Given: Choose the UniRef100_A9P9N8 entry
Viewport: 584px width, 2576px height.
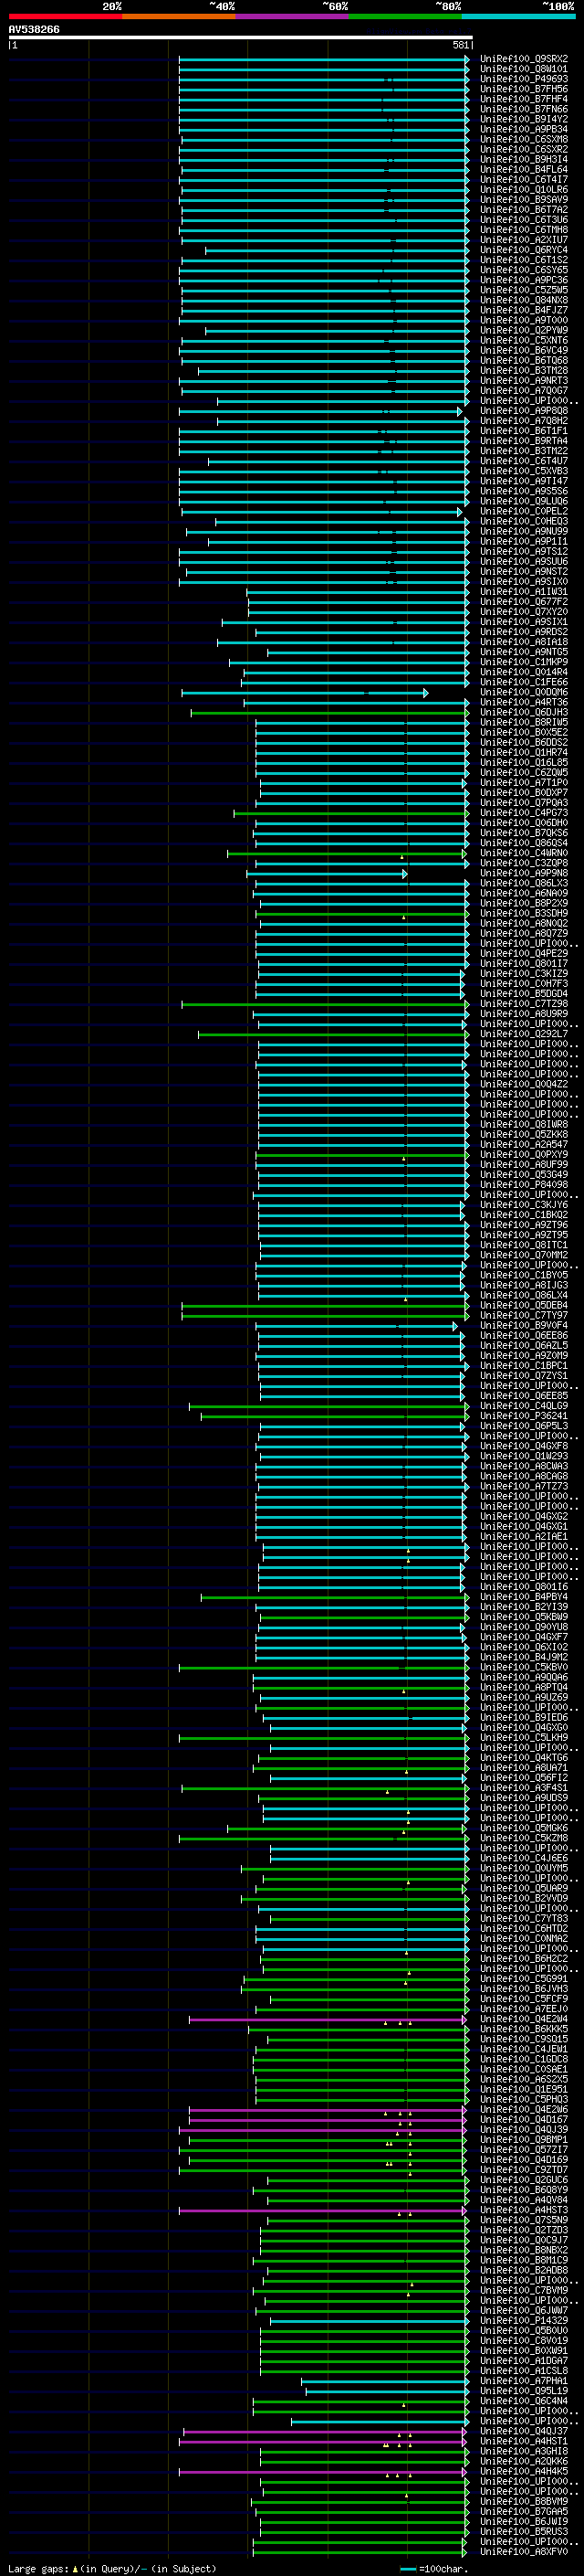Looking at the screenshot, I should pyautogui.click(x=524, y=873).
